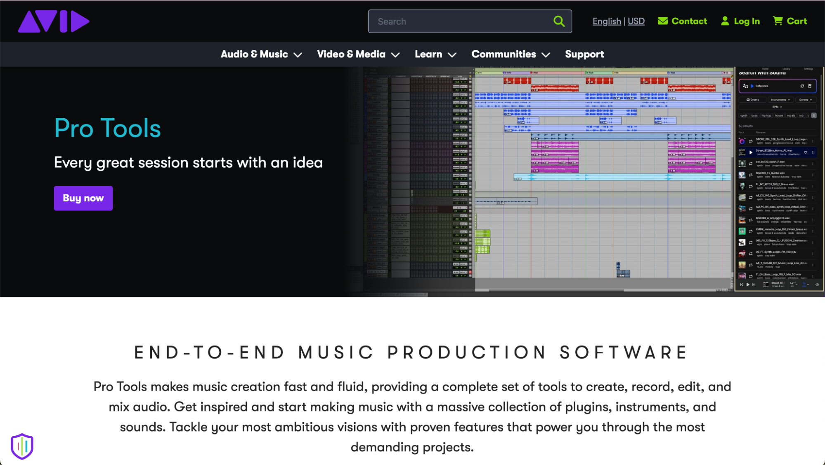Click the Buy now button
The height and width of the screenshot is (465, 825).
[x=83, y=198]
